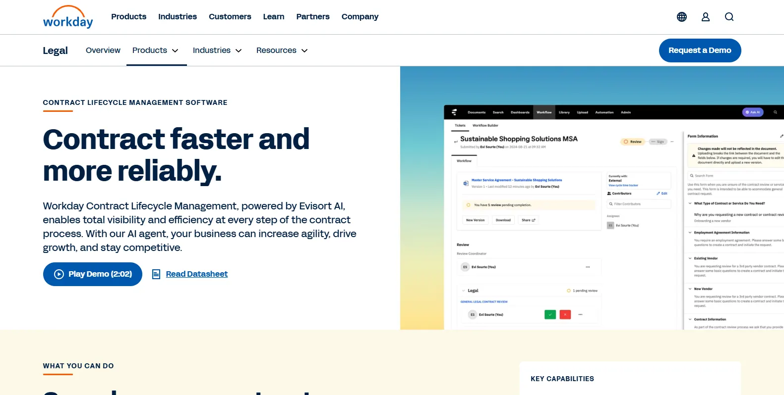Click three-dot menu in Review Coordinator row

click(x=588, y=267)
